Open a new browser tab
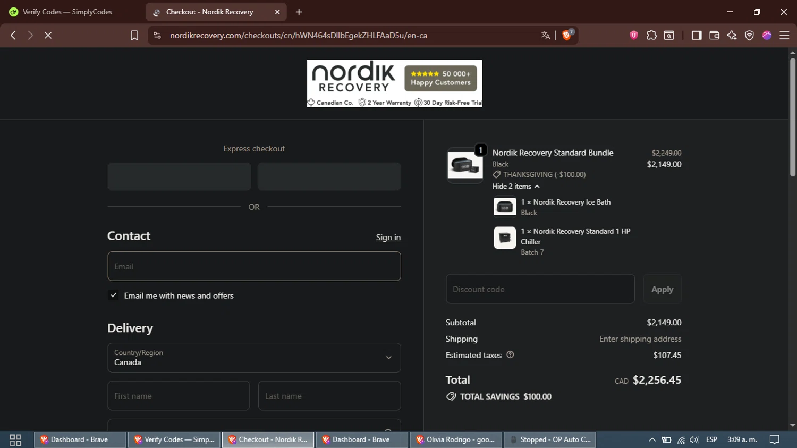 tap(299, 12)
